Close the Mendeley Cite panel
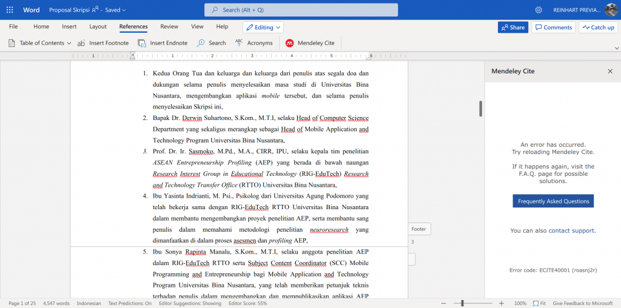This screenshot has width=621, height=308. point(610,71)
